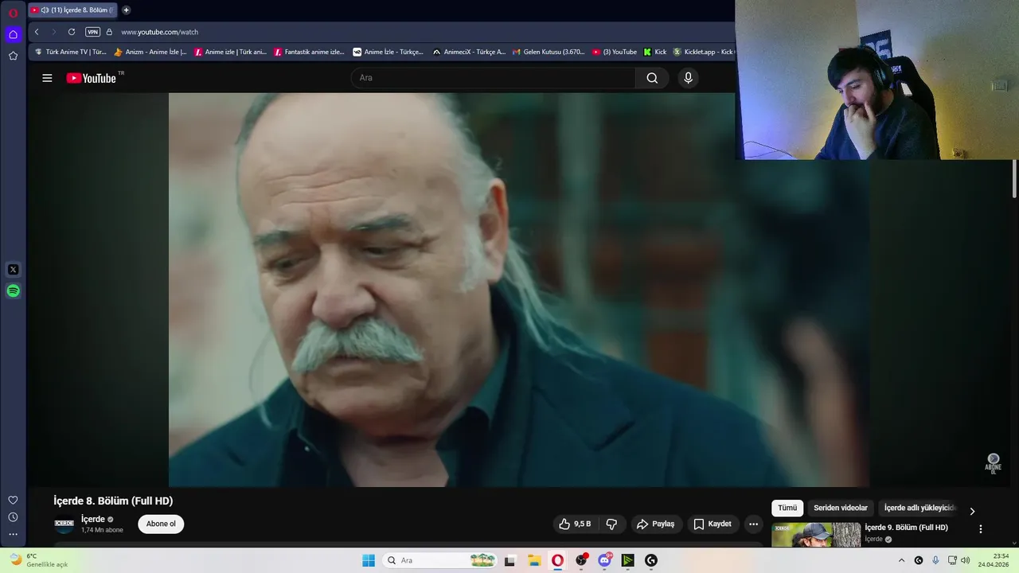Image resolution: width=1019 pixels, height=573 pixels.
Task: Select the Tümü filter chip
Action: 787,508
